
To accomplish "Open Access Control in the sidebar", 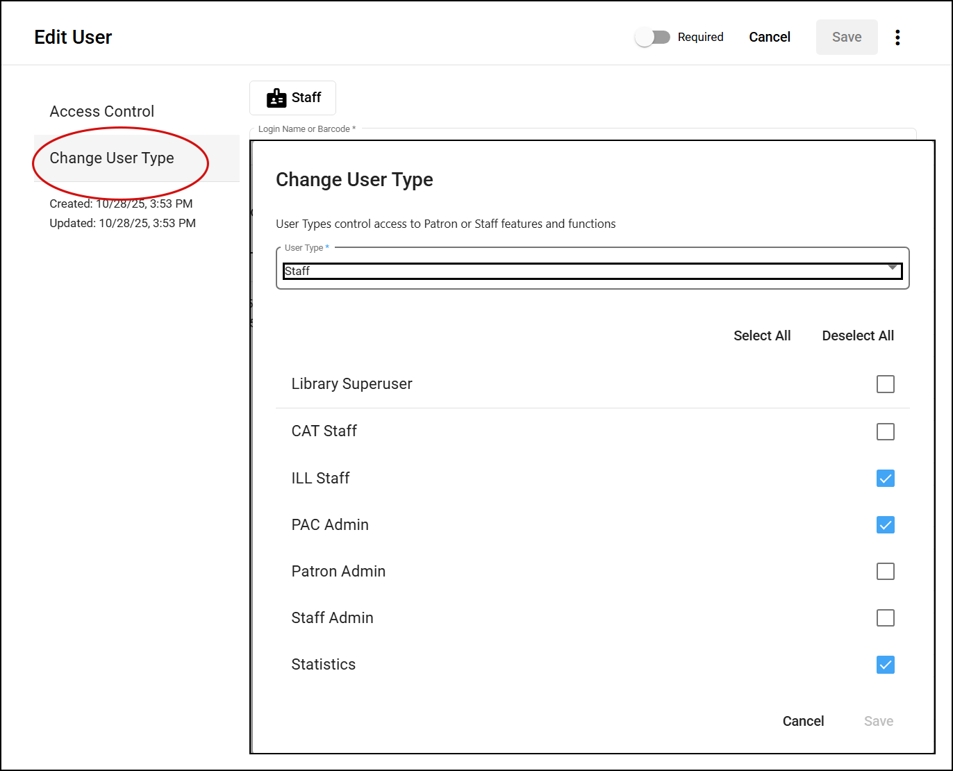I will (x=102, y=111).
